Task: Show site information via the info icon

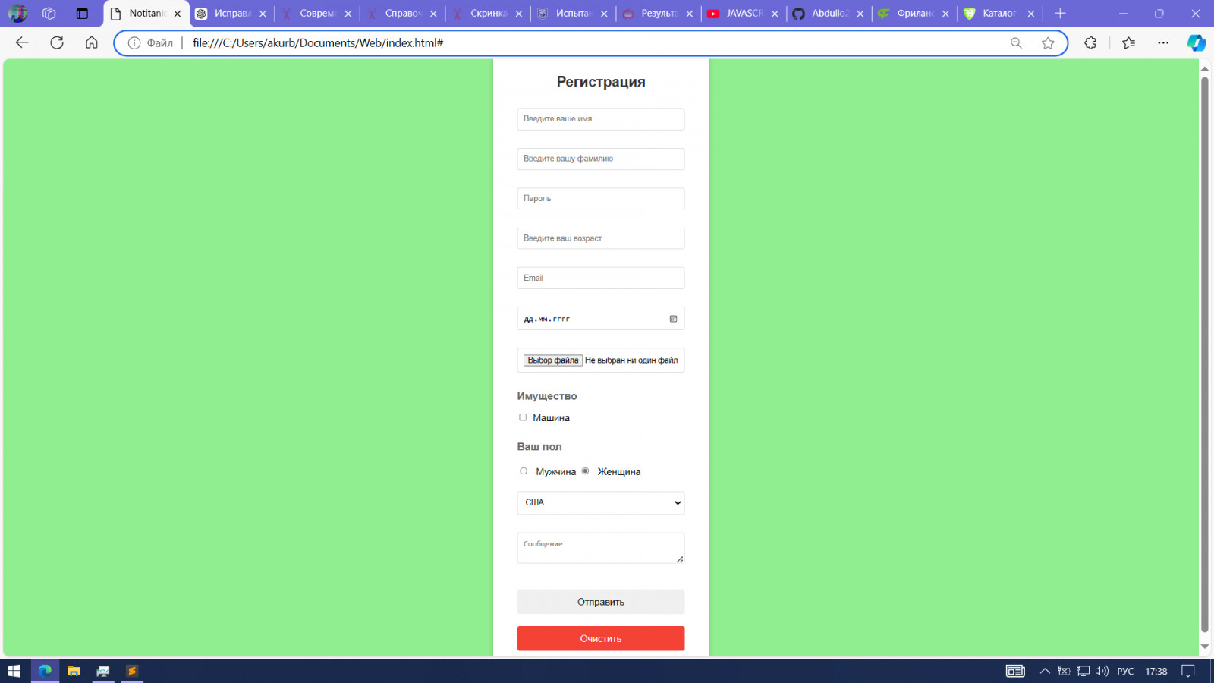Action: 134,43
